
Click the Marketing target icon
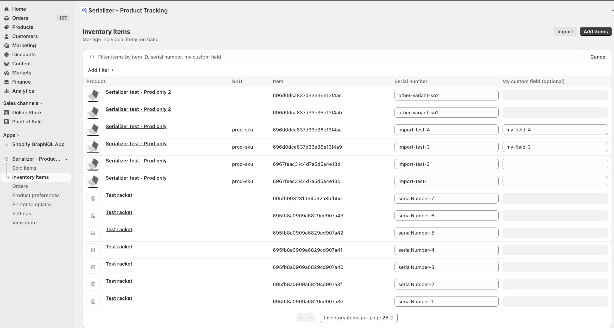7,46
